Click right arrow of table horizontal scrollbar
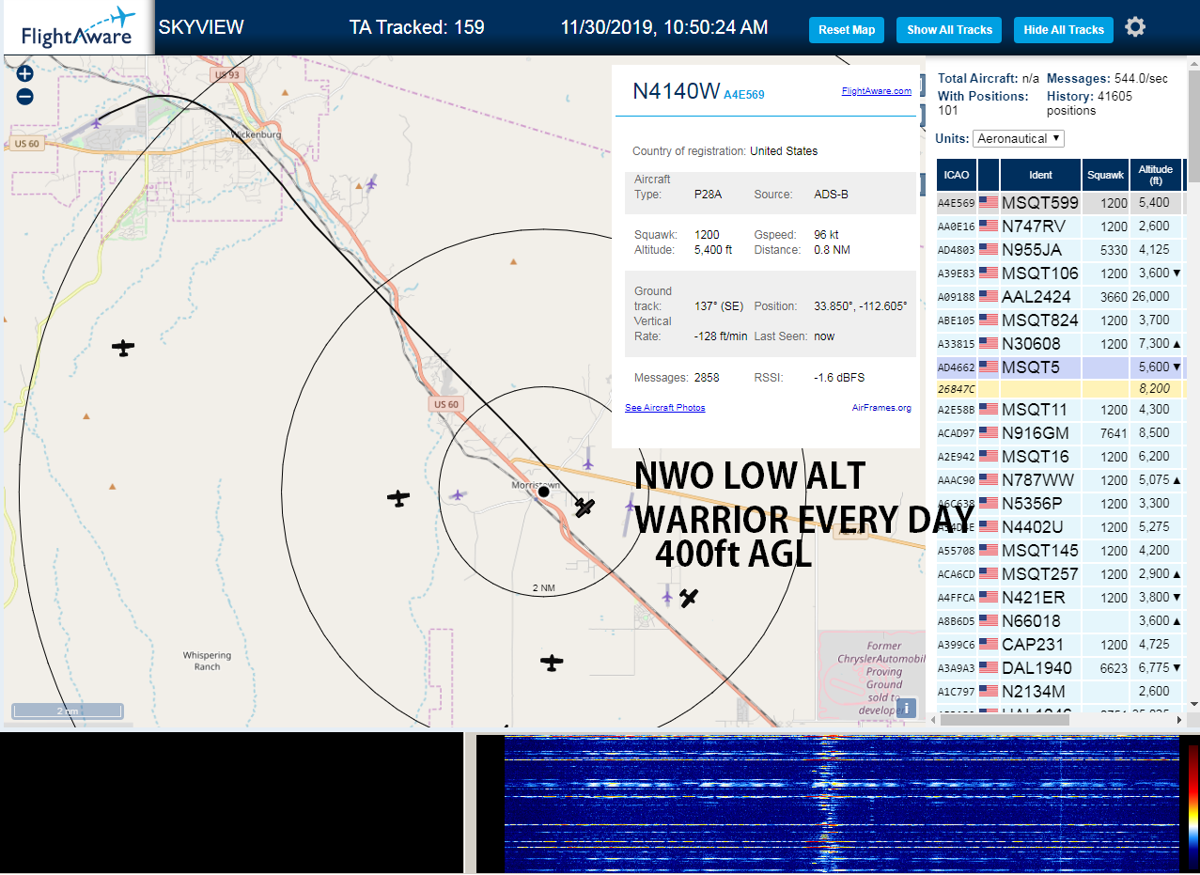 (x=1178, y=719)
